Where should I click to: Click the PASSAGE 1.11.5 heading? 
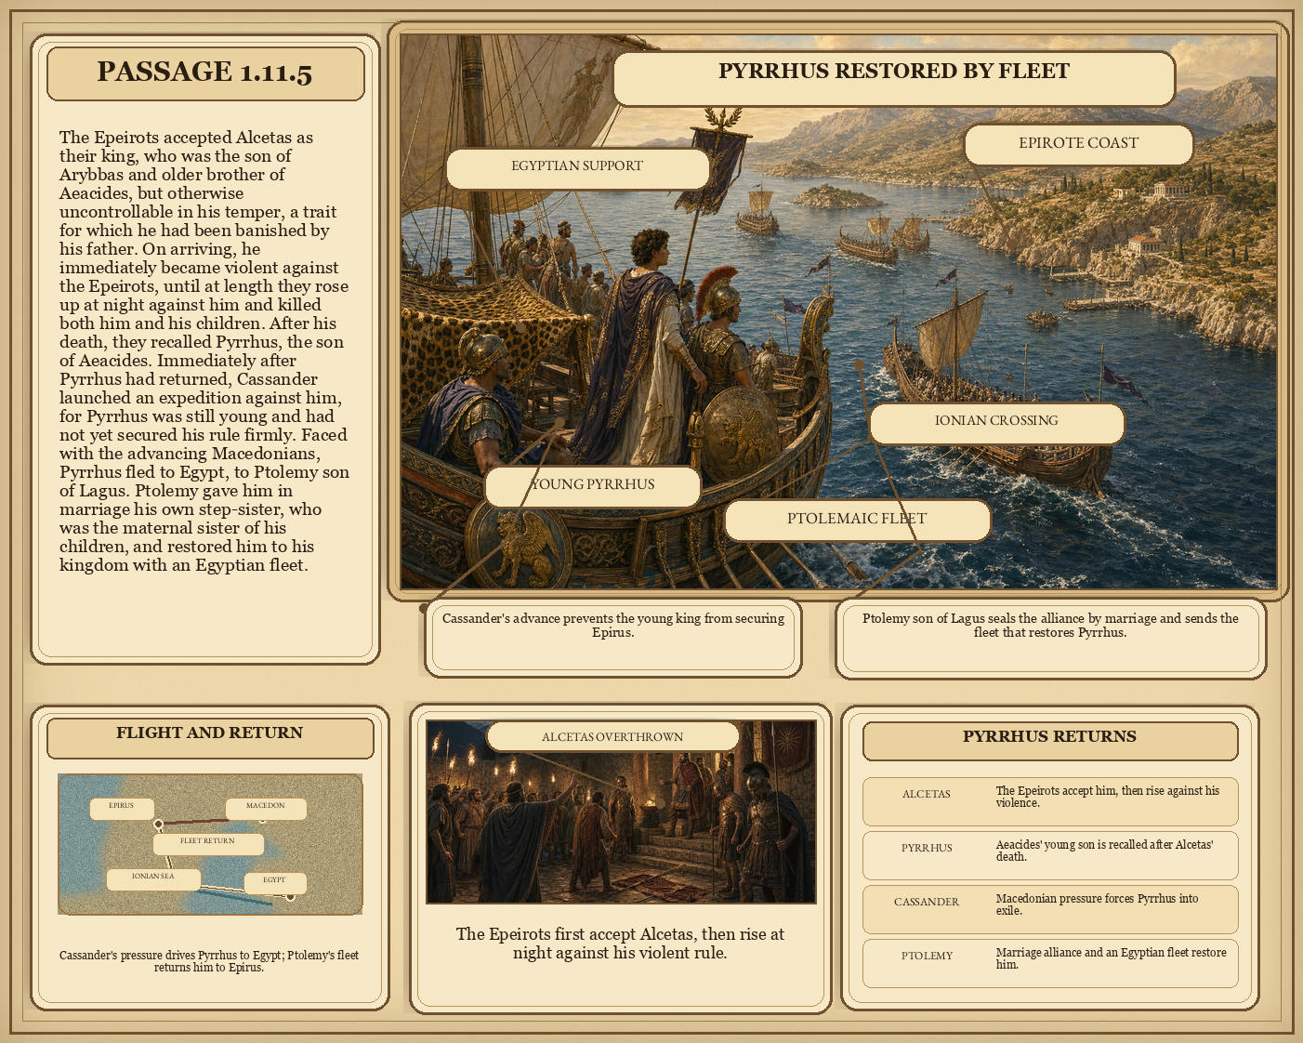coord(205,73)
